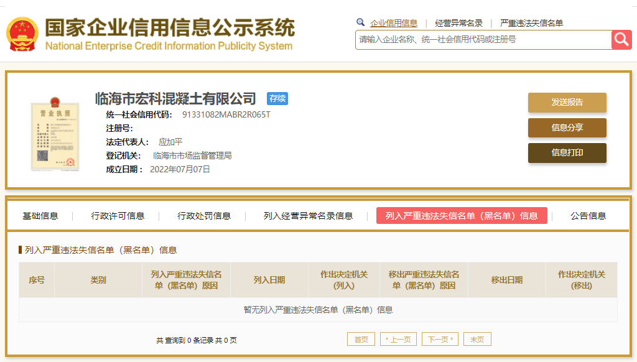Switch to the 公告信息 tab

pos(588,216)
